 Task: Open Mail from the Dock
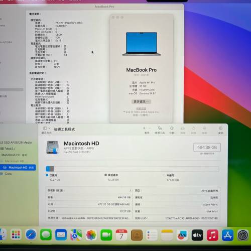point(61,234)
